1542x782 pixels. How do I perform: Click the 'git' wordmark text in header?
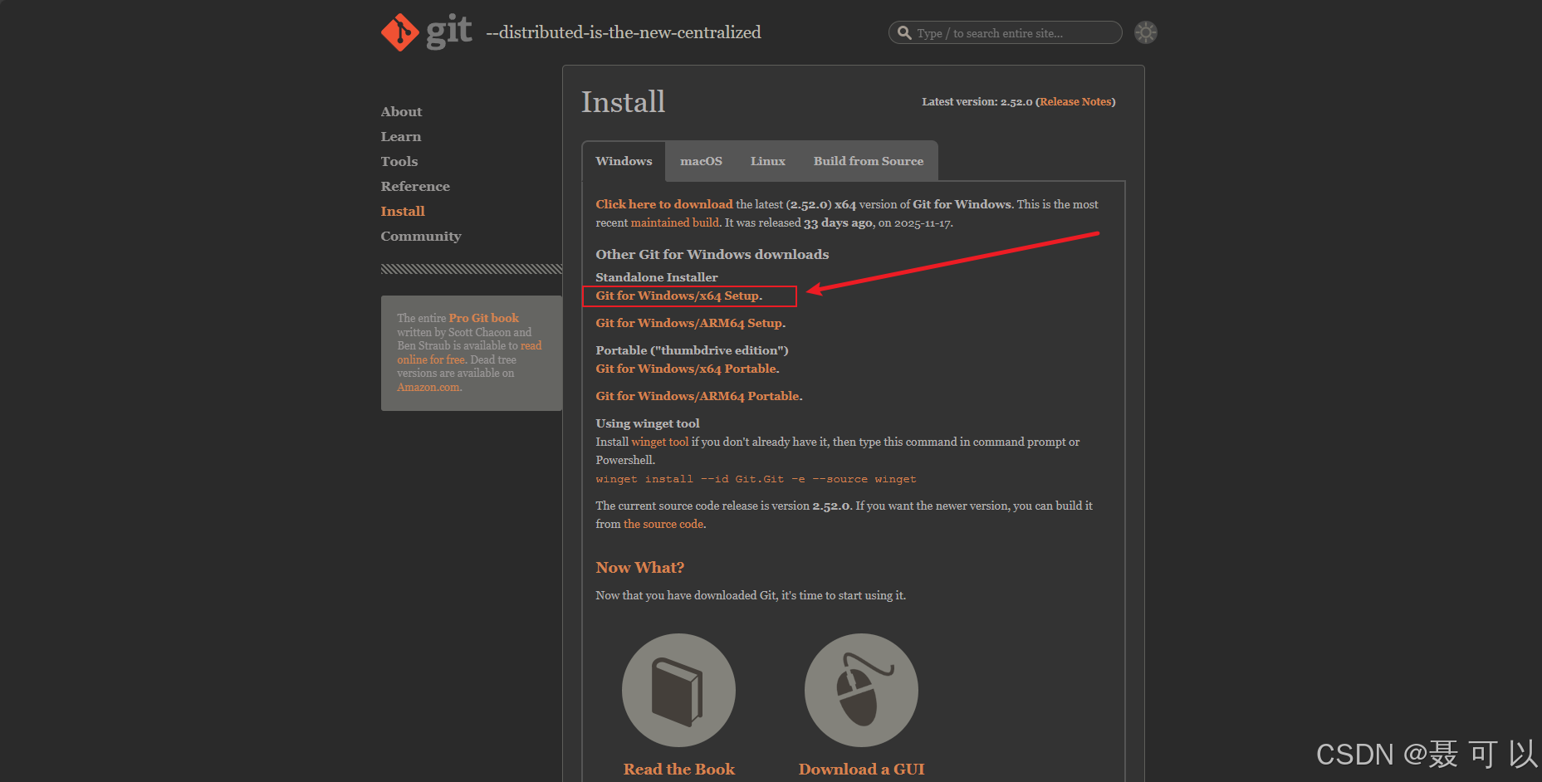(449, 32)
